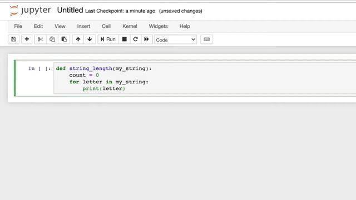Restart kernel and rerun all icon
Screen dimensions: 356x200
(147, 39)
